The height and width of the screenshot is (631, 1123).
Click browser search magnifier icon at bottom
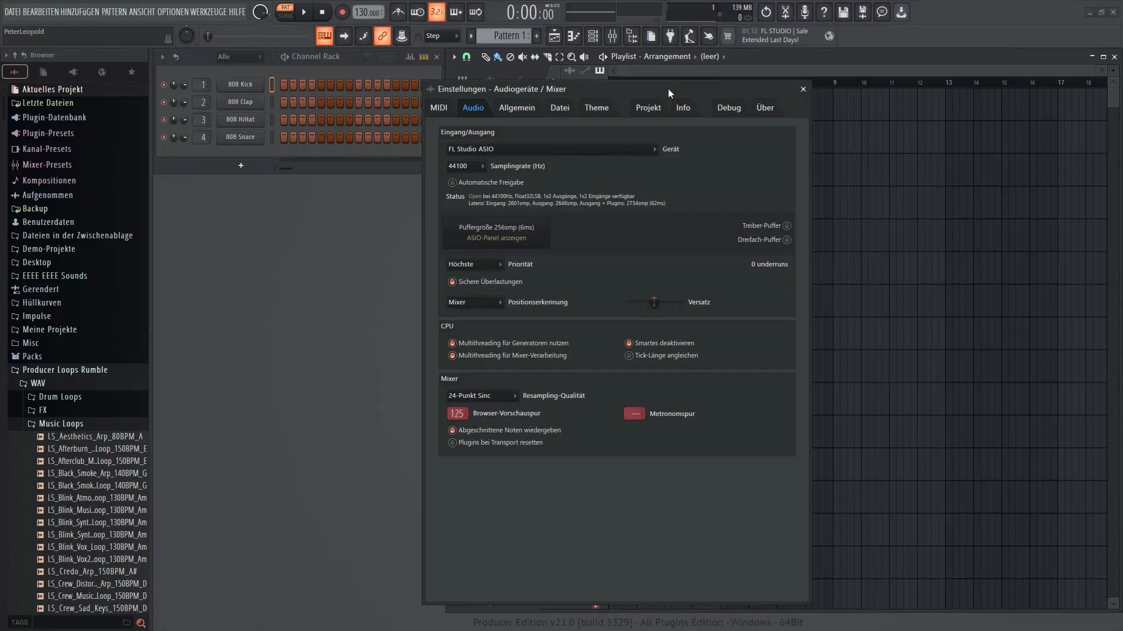[141, 623]
